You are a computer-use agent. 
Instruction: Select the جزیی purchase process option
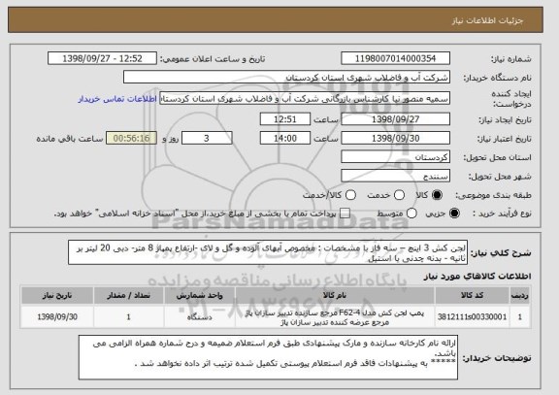tap(454, 214)
